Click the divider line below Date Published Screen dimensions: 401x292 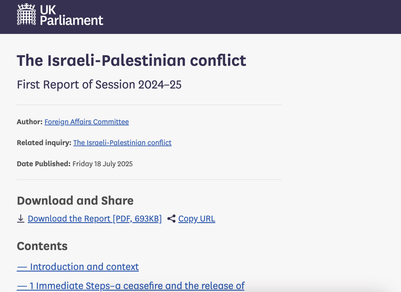click(x=149, y=179)
